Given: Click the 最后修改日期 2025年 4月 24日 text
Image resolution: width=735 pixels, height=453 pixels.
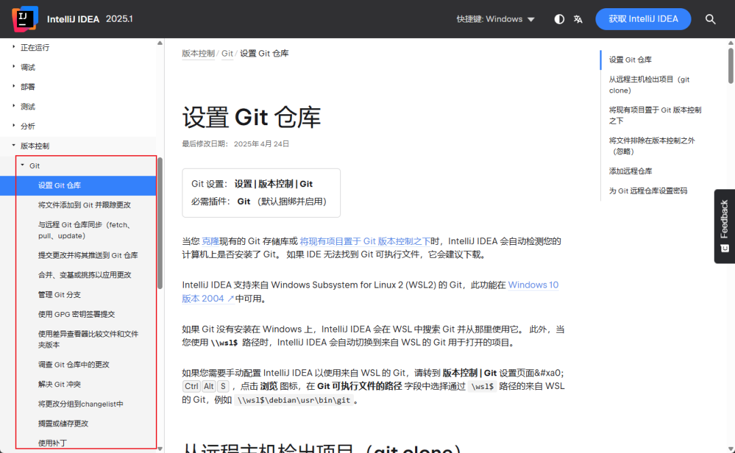Looking at the screenshot, I should [235, 144].
